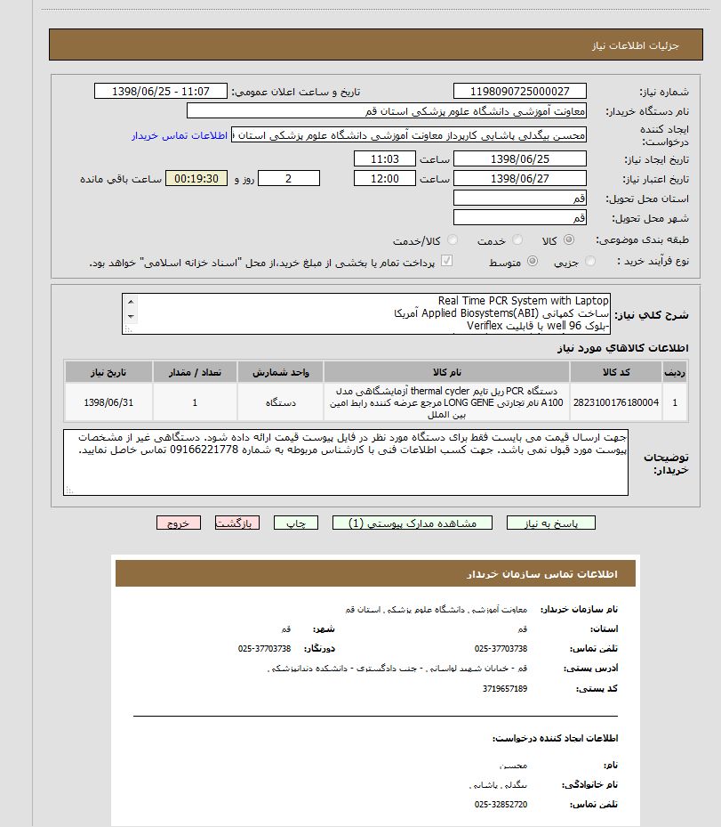Click the 'کد کالا' column header
The height and width of the screenshot is (827, 721).
point(615,371)
